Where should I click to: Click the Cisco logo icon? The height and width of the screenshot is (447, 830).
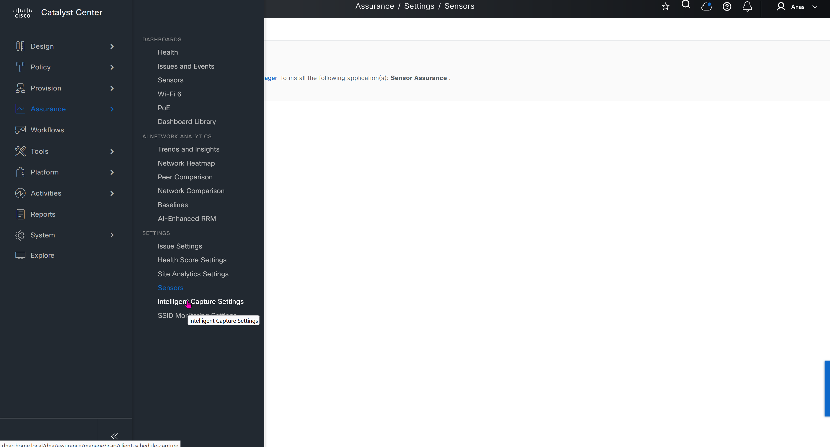pyautogui.click(x=22, y=13)
